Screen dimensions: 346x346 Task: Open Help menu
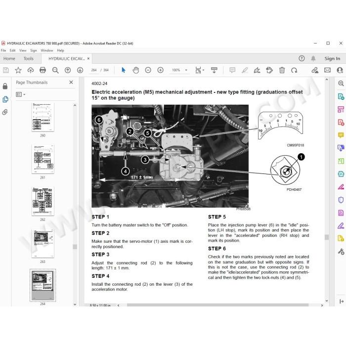60,50
